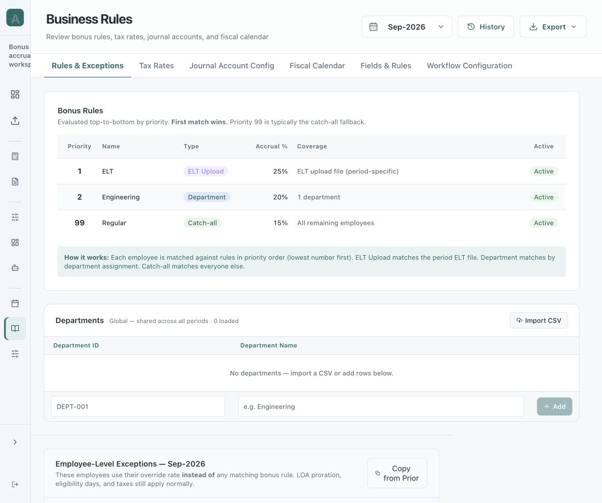Open the upper sliders icon in sidebar
Image resolution: width=602 pixels, height=503 pixels.
click(x=15, y=217)
